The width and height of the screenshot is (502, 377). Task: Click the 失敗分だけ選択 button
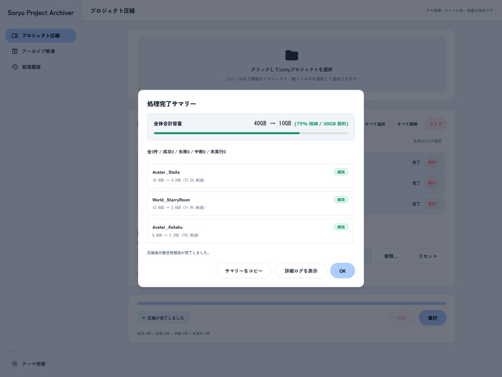[x=427, y=141]
